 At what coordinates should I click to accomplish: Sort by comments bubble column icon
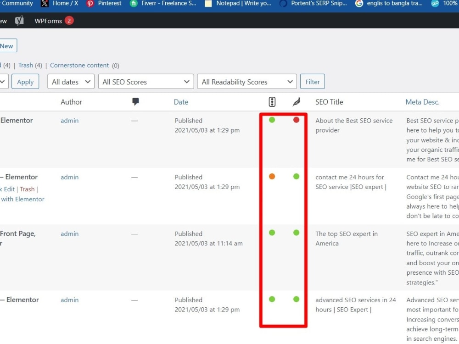(x=135, y=101)
